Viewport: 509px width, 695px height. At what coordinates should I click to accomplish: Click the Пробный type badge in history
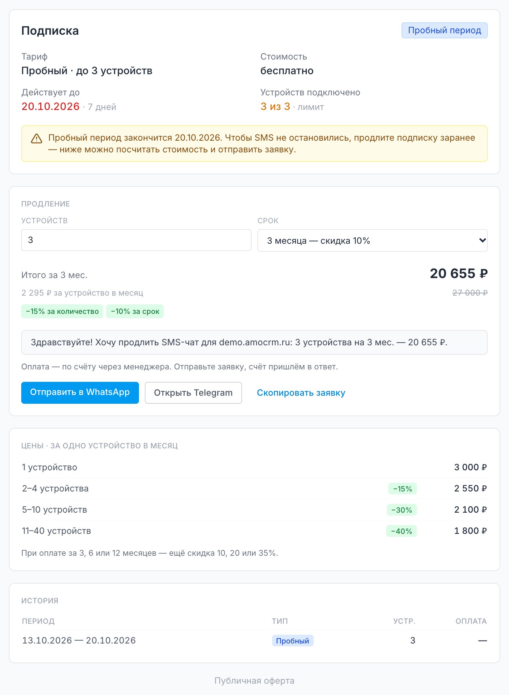click(x=293, y=641)
